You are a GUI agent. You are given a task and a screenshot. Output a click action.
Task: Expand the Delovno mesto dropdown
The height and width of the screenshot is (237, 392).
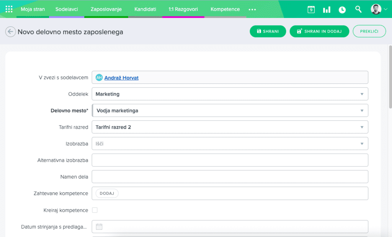[362, 110]
